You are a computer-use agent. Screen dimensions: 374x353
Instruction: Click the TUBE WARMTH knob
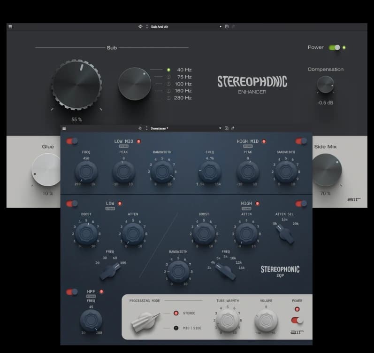click(227, 321)
